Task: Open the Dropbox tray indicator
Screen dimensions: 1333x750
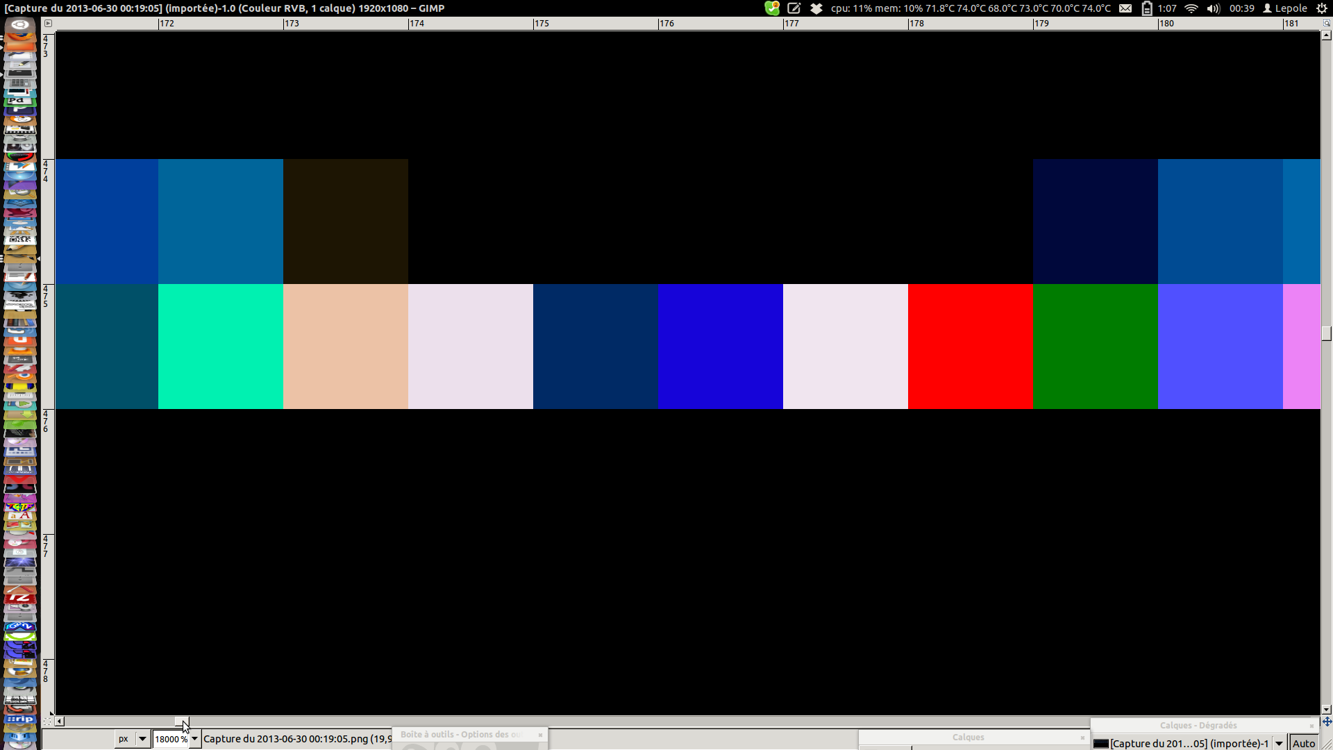Action: click(816, 8)
